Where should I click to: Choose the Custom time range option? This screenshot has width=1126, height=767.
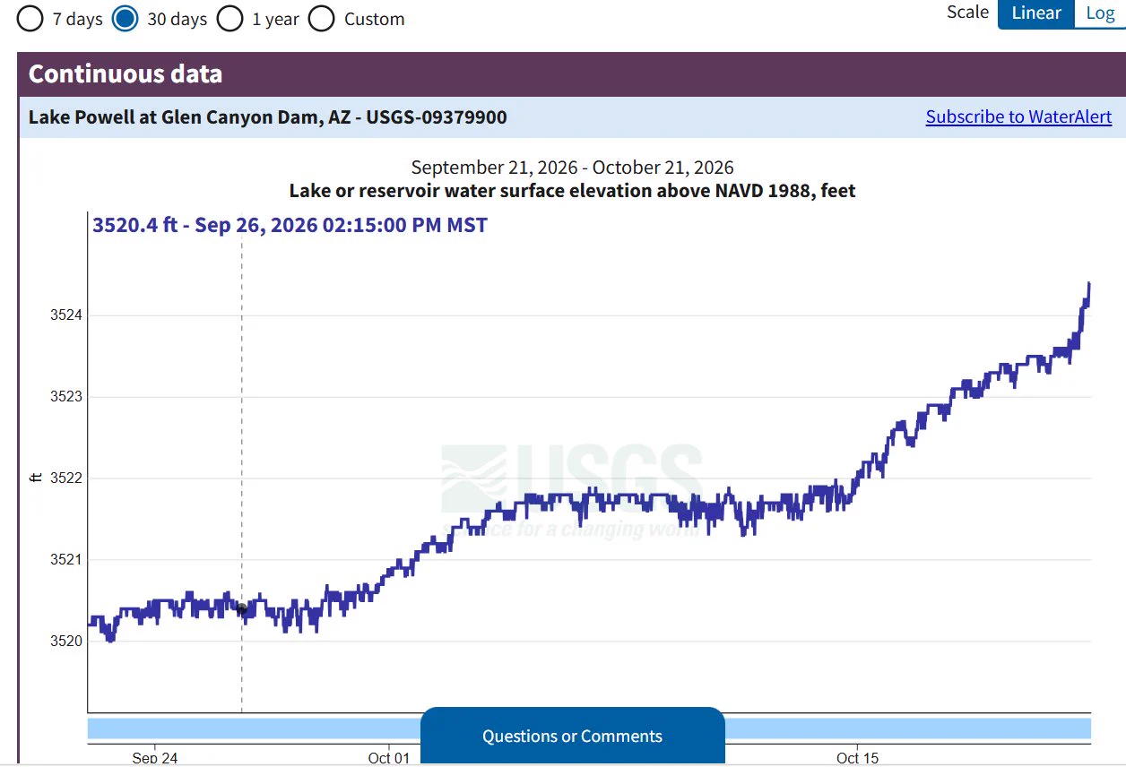click(322, 19)
